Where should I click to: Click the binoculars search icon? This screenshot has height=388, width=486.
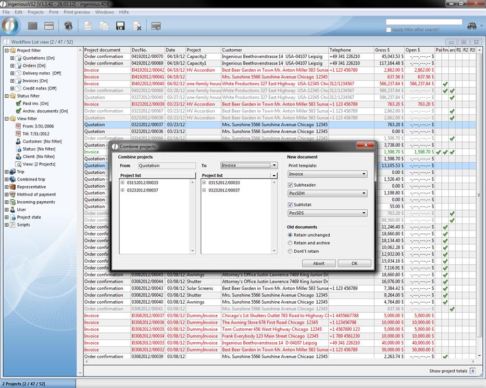tap(472, 25)
